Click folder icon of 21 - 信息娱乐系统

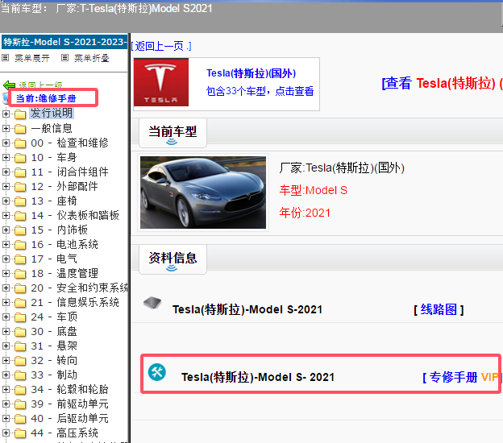(x=20, y=303)
